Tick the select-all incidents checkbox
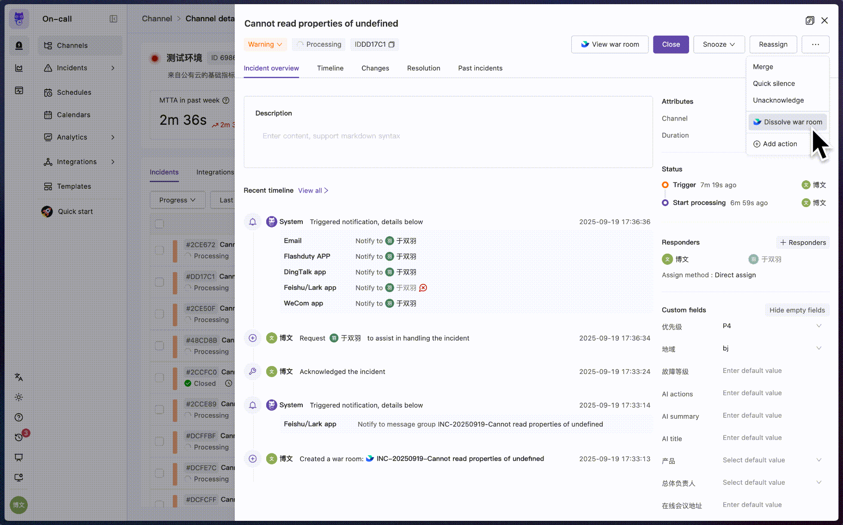The image size is (843, 525). click(x=159, y=224)
